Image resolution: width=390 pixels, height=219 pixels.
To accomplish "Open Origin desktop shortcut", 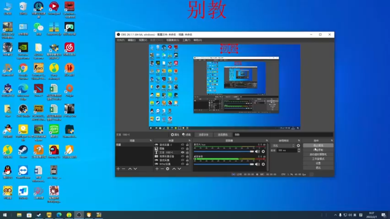I will pos(69,91).
